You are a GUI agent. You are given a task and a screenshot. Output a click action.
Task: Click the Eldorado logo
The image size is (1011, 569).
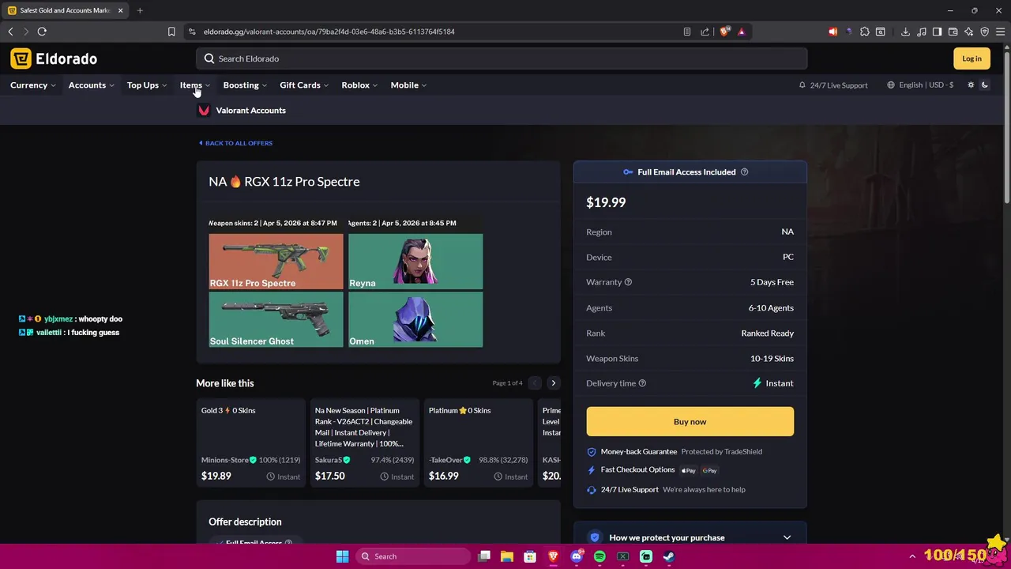pyautogui.click(x=54, y=58)
